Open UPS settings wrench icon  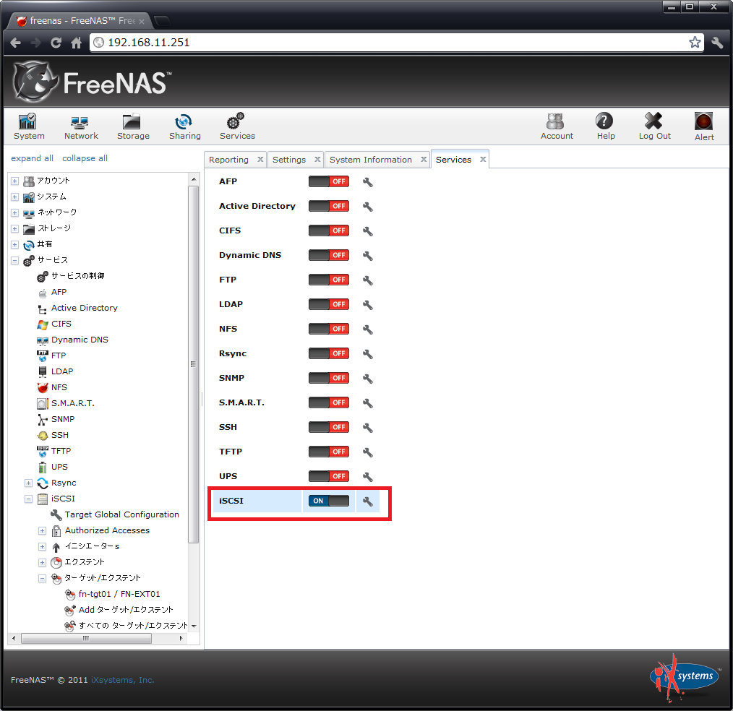pos(368,477)
